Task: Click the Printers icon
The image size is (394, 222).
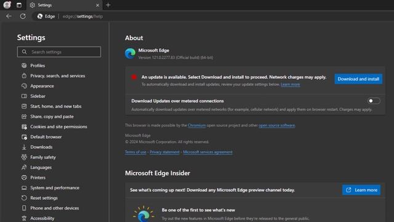Action: click(x=24, y=178)
